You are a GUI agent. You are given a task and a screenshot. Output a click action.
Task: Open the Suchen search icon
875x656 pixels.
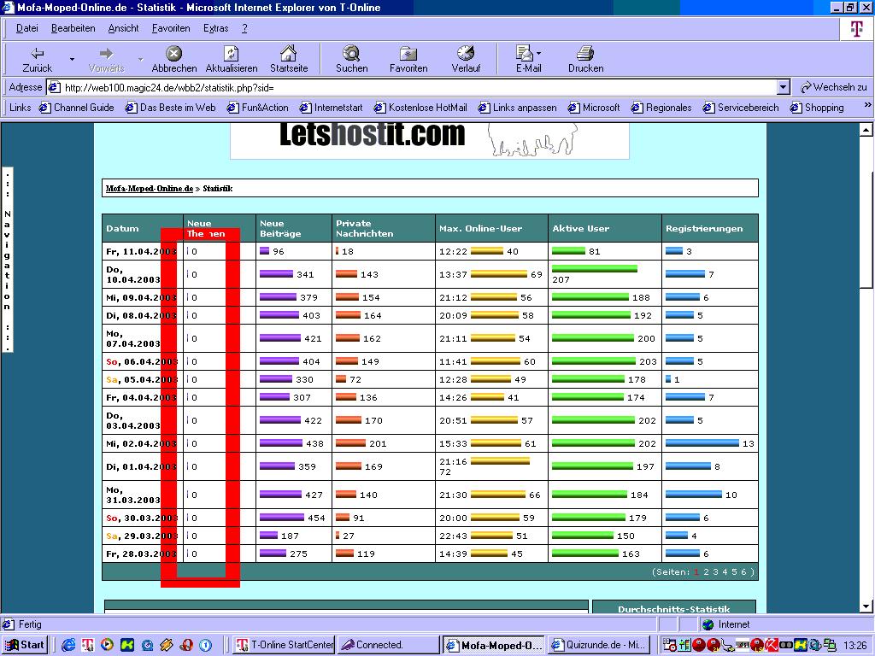point(351,54)
